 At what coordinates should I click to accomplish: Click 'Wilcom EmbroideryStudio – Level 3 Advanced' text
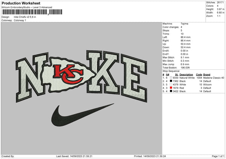27,7
